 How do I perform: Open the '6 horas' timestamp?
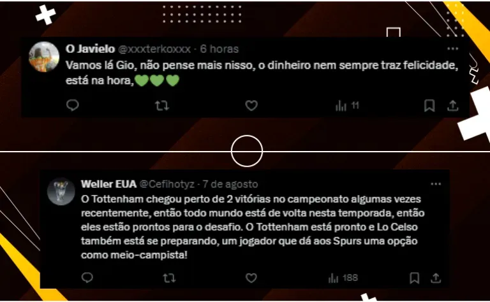coord(219,49)
